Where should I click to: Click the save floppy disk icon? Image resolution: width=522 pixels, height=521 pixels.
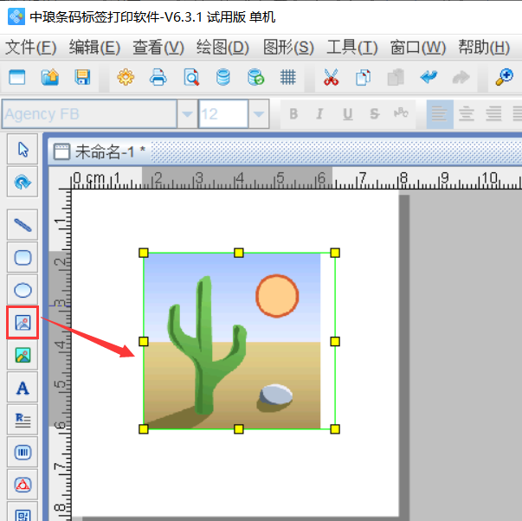point(82,78)
